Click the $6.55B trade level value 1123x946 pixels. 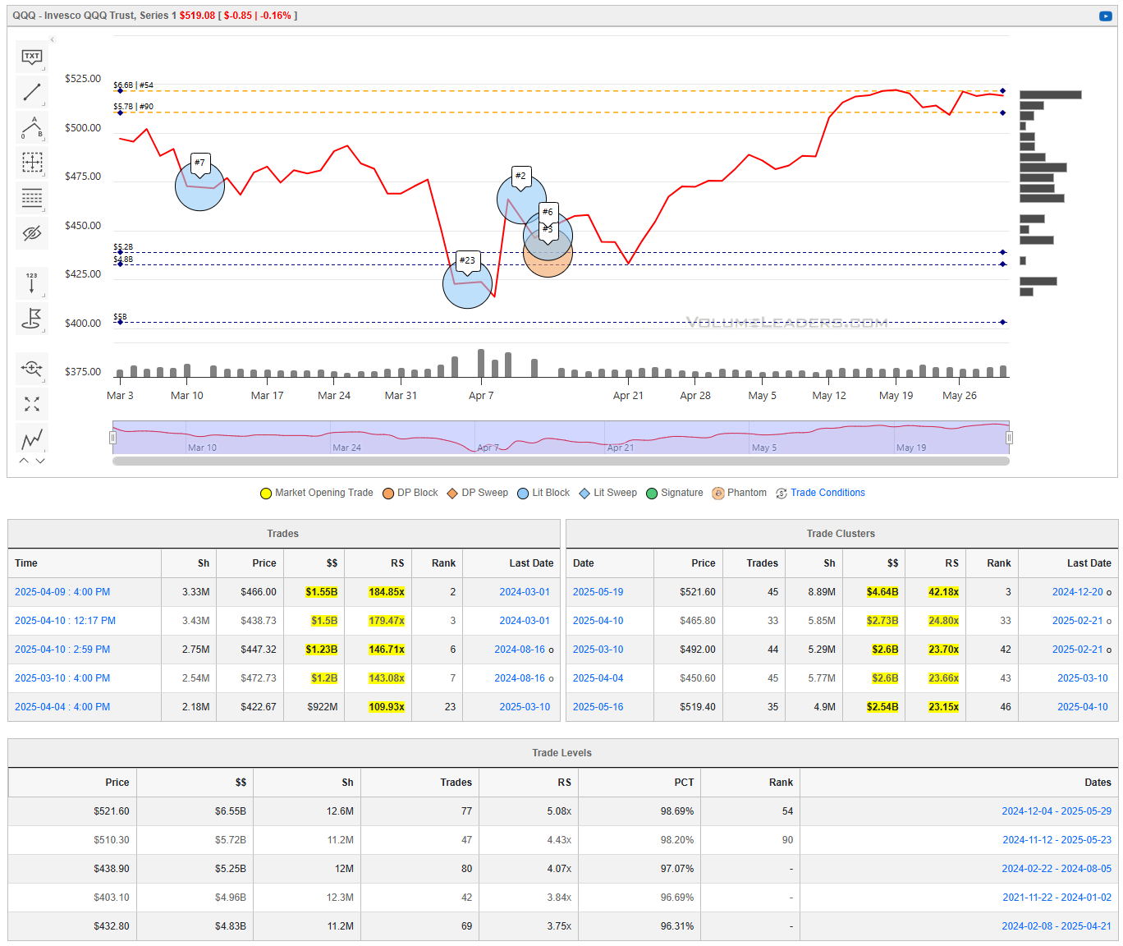(231, 811)
